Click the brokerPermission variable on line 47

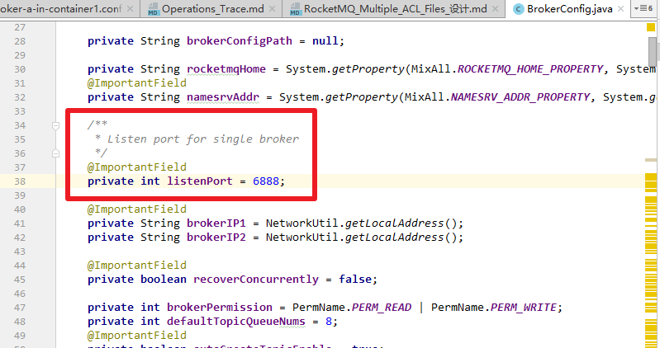219,308
